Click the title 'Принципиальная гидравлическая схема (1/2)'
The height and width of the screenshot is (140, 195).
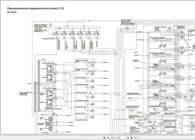[x=35, y=8]
